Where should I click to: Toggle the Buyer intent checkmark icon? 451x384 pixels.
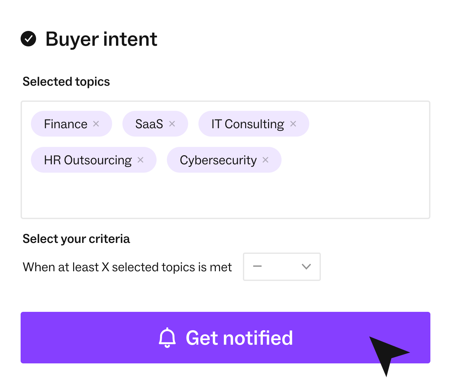[28, 39]
